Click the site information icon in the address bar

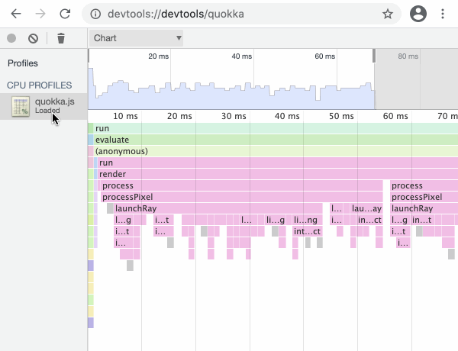(x=94, y=14)
